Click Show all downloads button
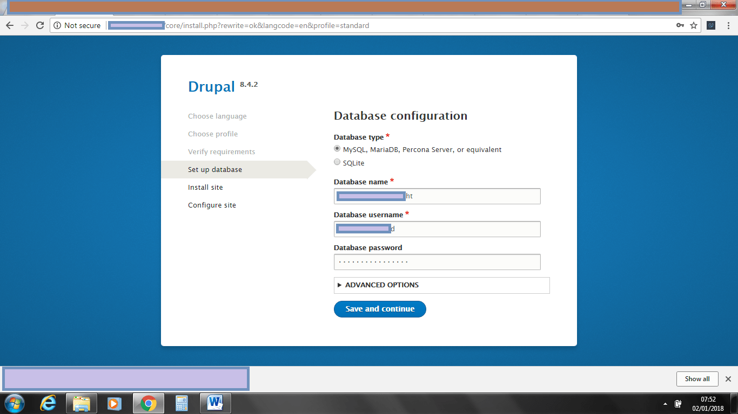738x414 pixels. 697,379
